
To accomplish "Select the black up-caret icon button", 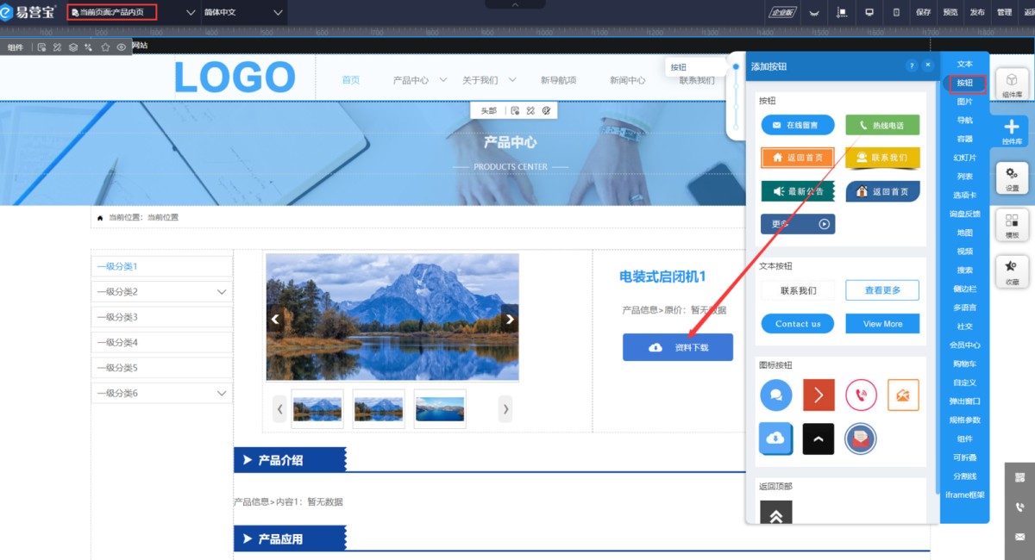I will click(x=819, y=439).
